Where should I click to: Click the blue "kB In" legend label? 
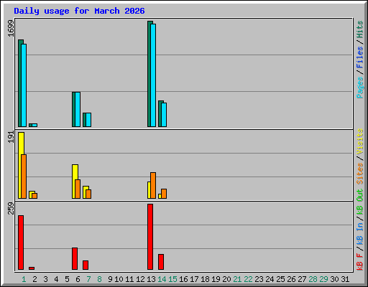[360, 234]
